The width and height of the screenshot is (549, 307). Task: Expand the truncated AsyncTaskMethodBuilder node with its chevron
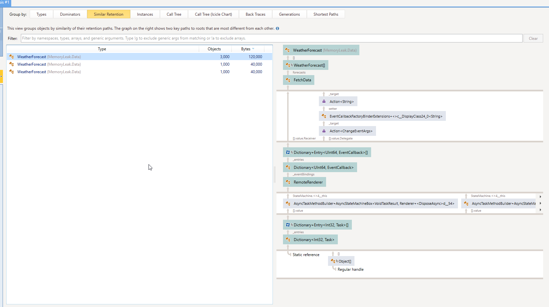coord(541,203)
